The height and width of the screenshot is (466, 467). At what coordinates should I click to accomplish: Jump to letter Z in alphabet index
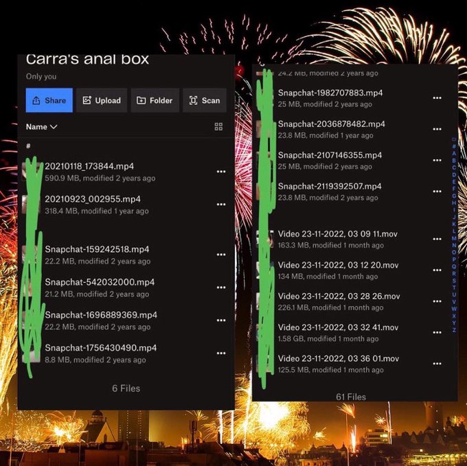454,330
